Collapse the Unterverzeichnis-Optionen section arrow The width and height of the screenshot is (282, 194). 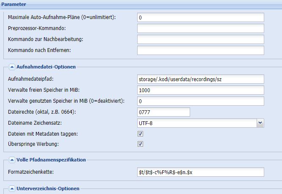pos(12,189)
